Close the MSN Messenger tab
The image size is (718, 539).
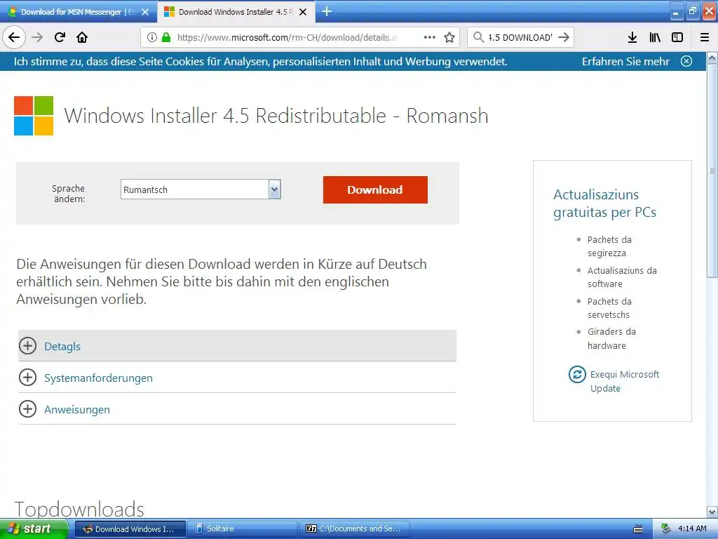(x=145, y=12)
